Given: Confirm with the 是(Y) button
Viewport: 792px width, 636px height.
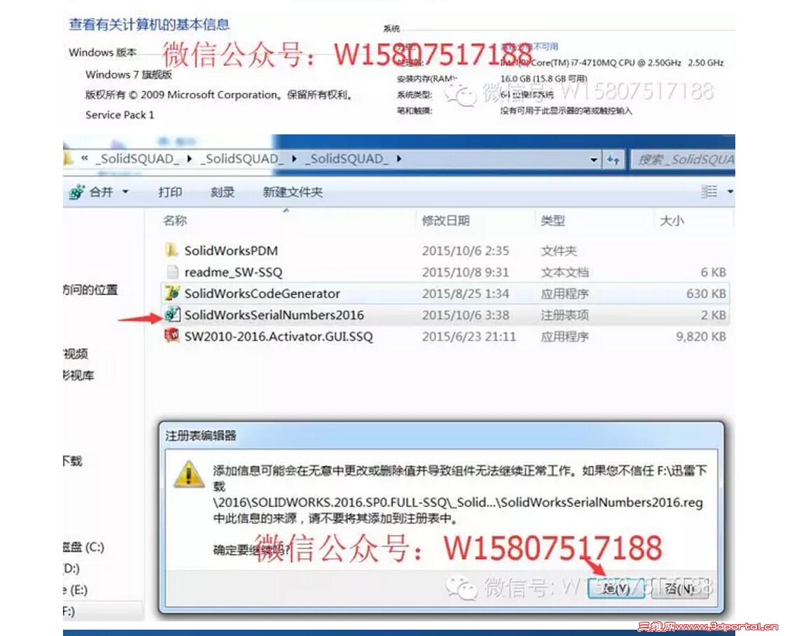Looking at the screenshot, I should pyautogui.click(x=616, y=588).
